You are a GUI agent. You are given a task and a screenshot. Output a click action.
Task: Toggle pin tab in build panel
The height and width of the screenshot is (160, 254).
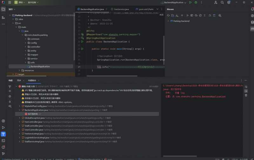pos(10,102)
